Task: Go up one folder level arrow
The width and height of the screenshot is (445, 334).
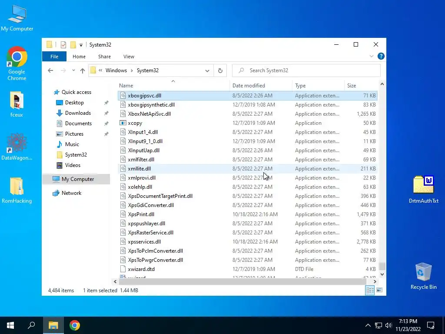Action: [82, 70]
